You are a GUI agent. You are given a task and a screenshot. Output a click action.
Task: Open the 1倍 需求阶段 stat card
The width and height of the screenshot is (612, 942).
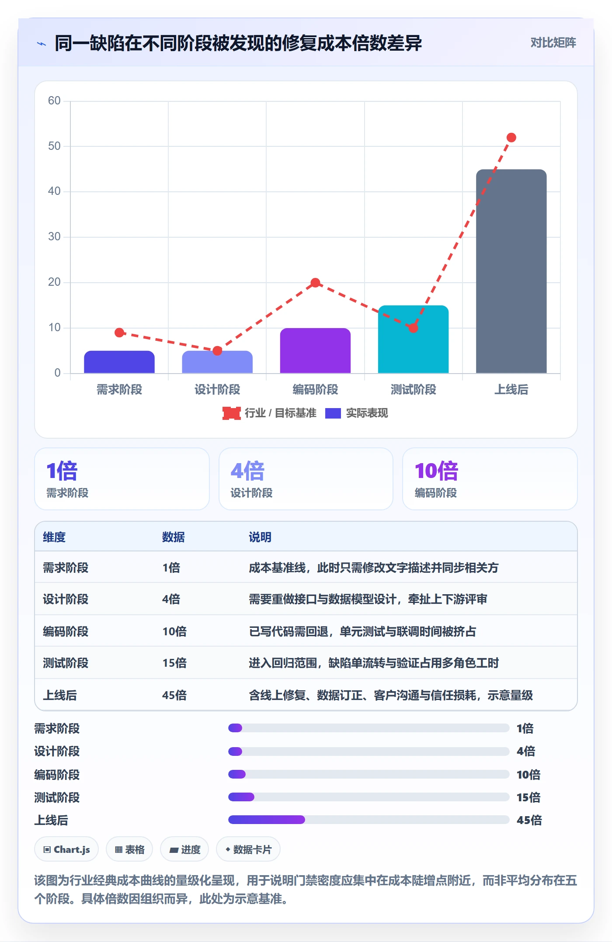pyautogui.click(x=122, y=479)
